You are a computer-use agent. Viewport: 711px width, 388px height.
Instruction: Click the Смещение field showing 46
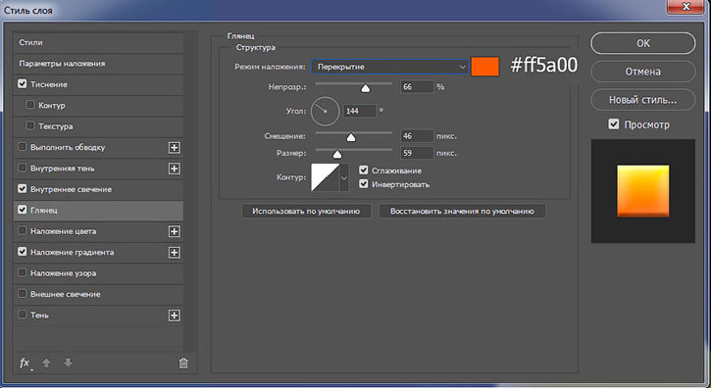417,136
